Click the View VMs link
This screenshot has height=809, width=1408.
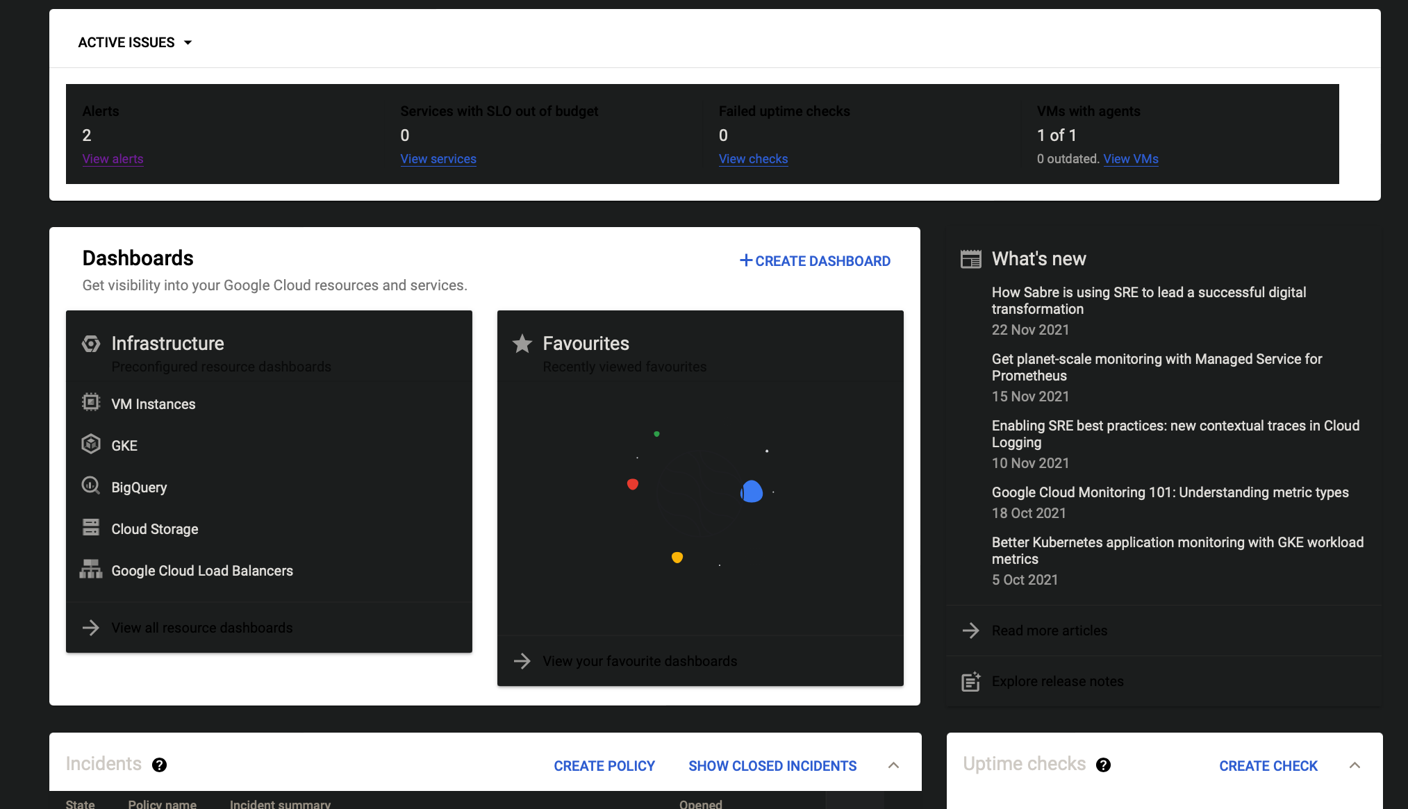click(1130, 159)
